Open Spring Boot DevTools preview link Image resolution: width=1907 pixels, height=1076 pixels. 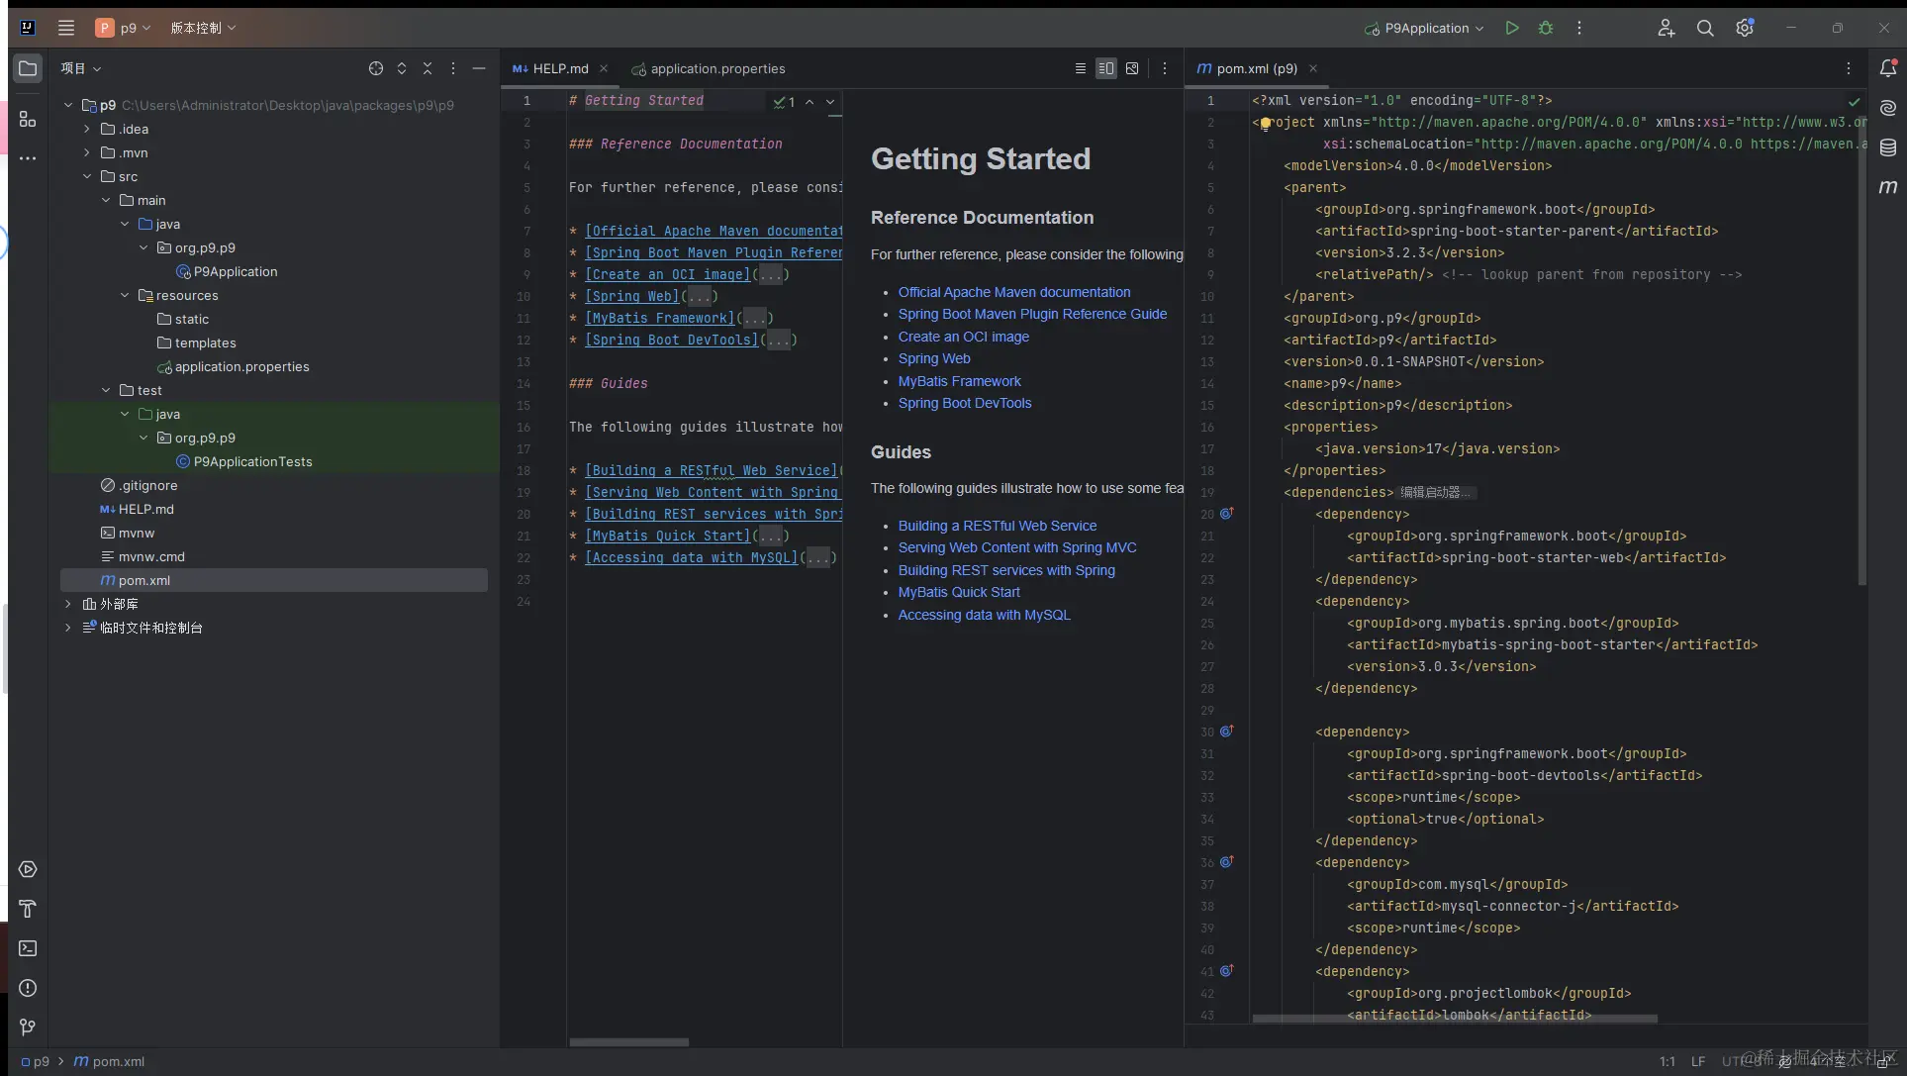coord(965,403)
